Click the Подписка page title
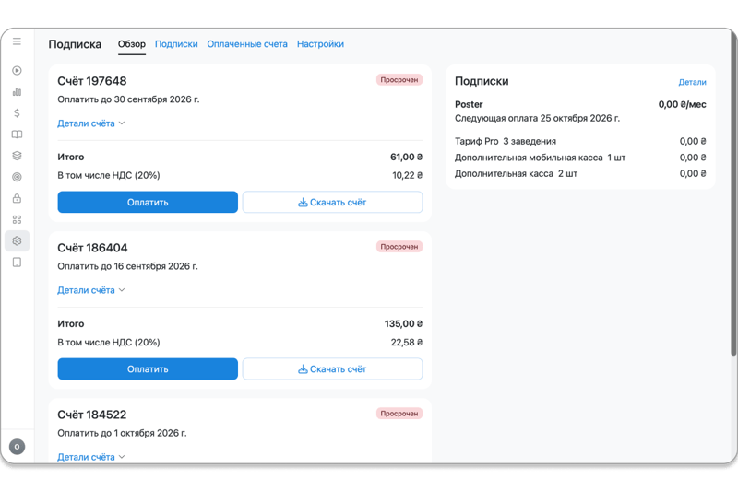Viewport: 738px width, 491px height. pyautogui.click(x=75, y=44)
